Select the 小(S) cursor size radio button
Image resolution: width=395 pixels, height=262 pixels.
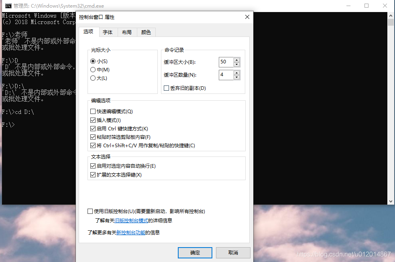point(93,61)
